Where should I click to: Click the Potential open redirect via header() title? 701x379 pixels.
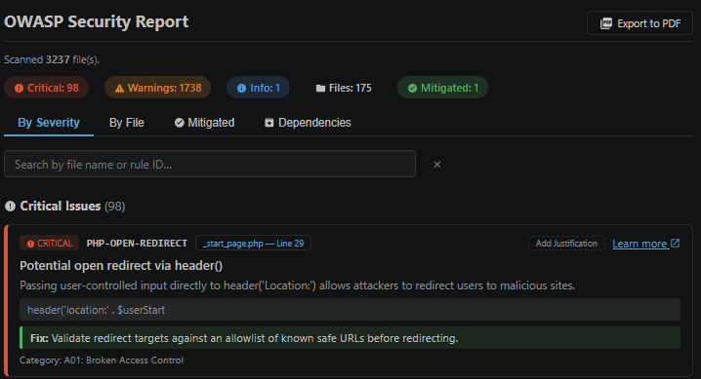[x=121, y=266]
